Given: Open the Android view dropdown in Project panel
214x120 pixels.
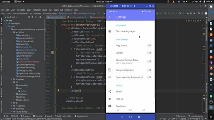Looking at the screenshot, I should coord(11,17).
